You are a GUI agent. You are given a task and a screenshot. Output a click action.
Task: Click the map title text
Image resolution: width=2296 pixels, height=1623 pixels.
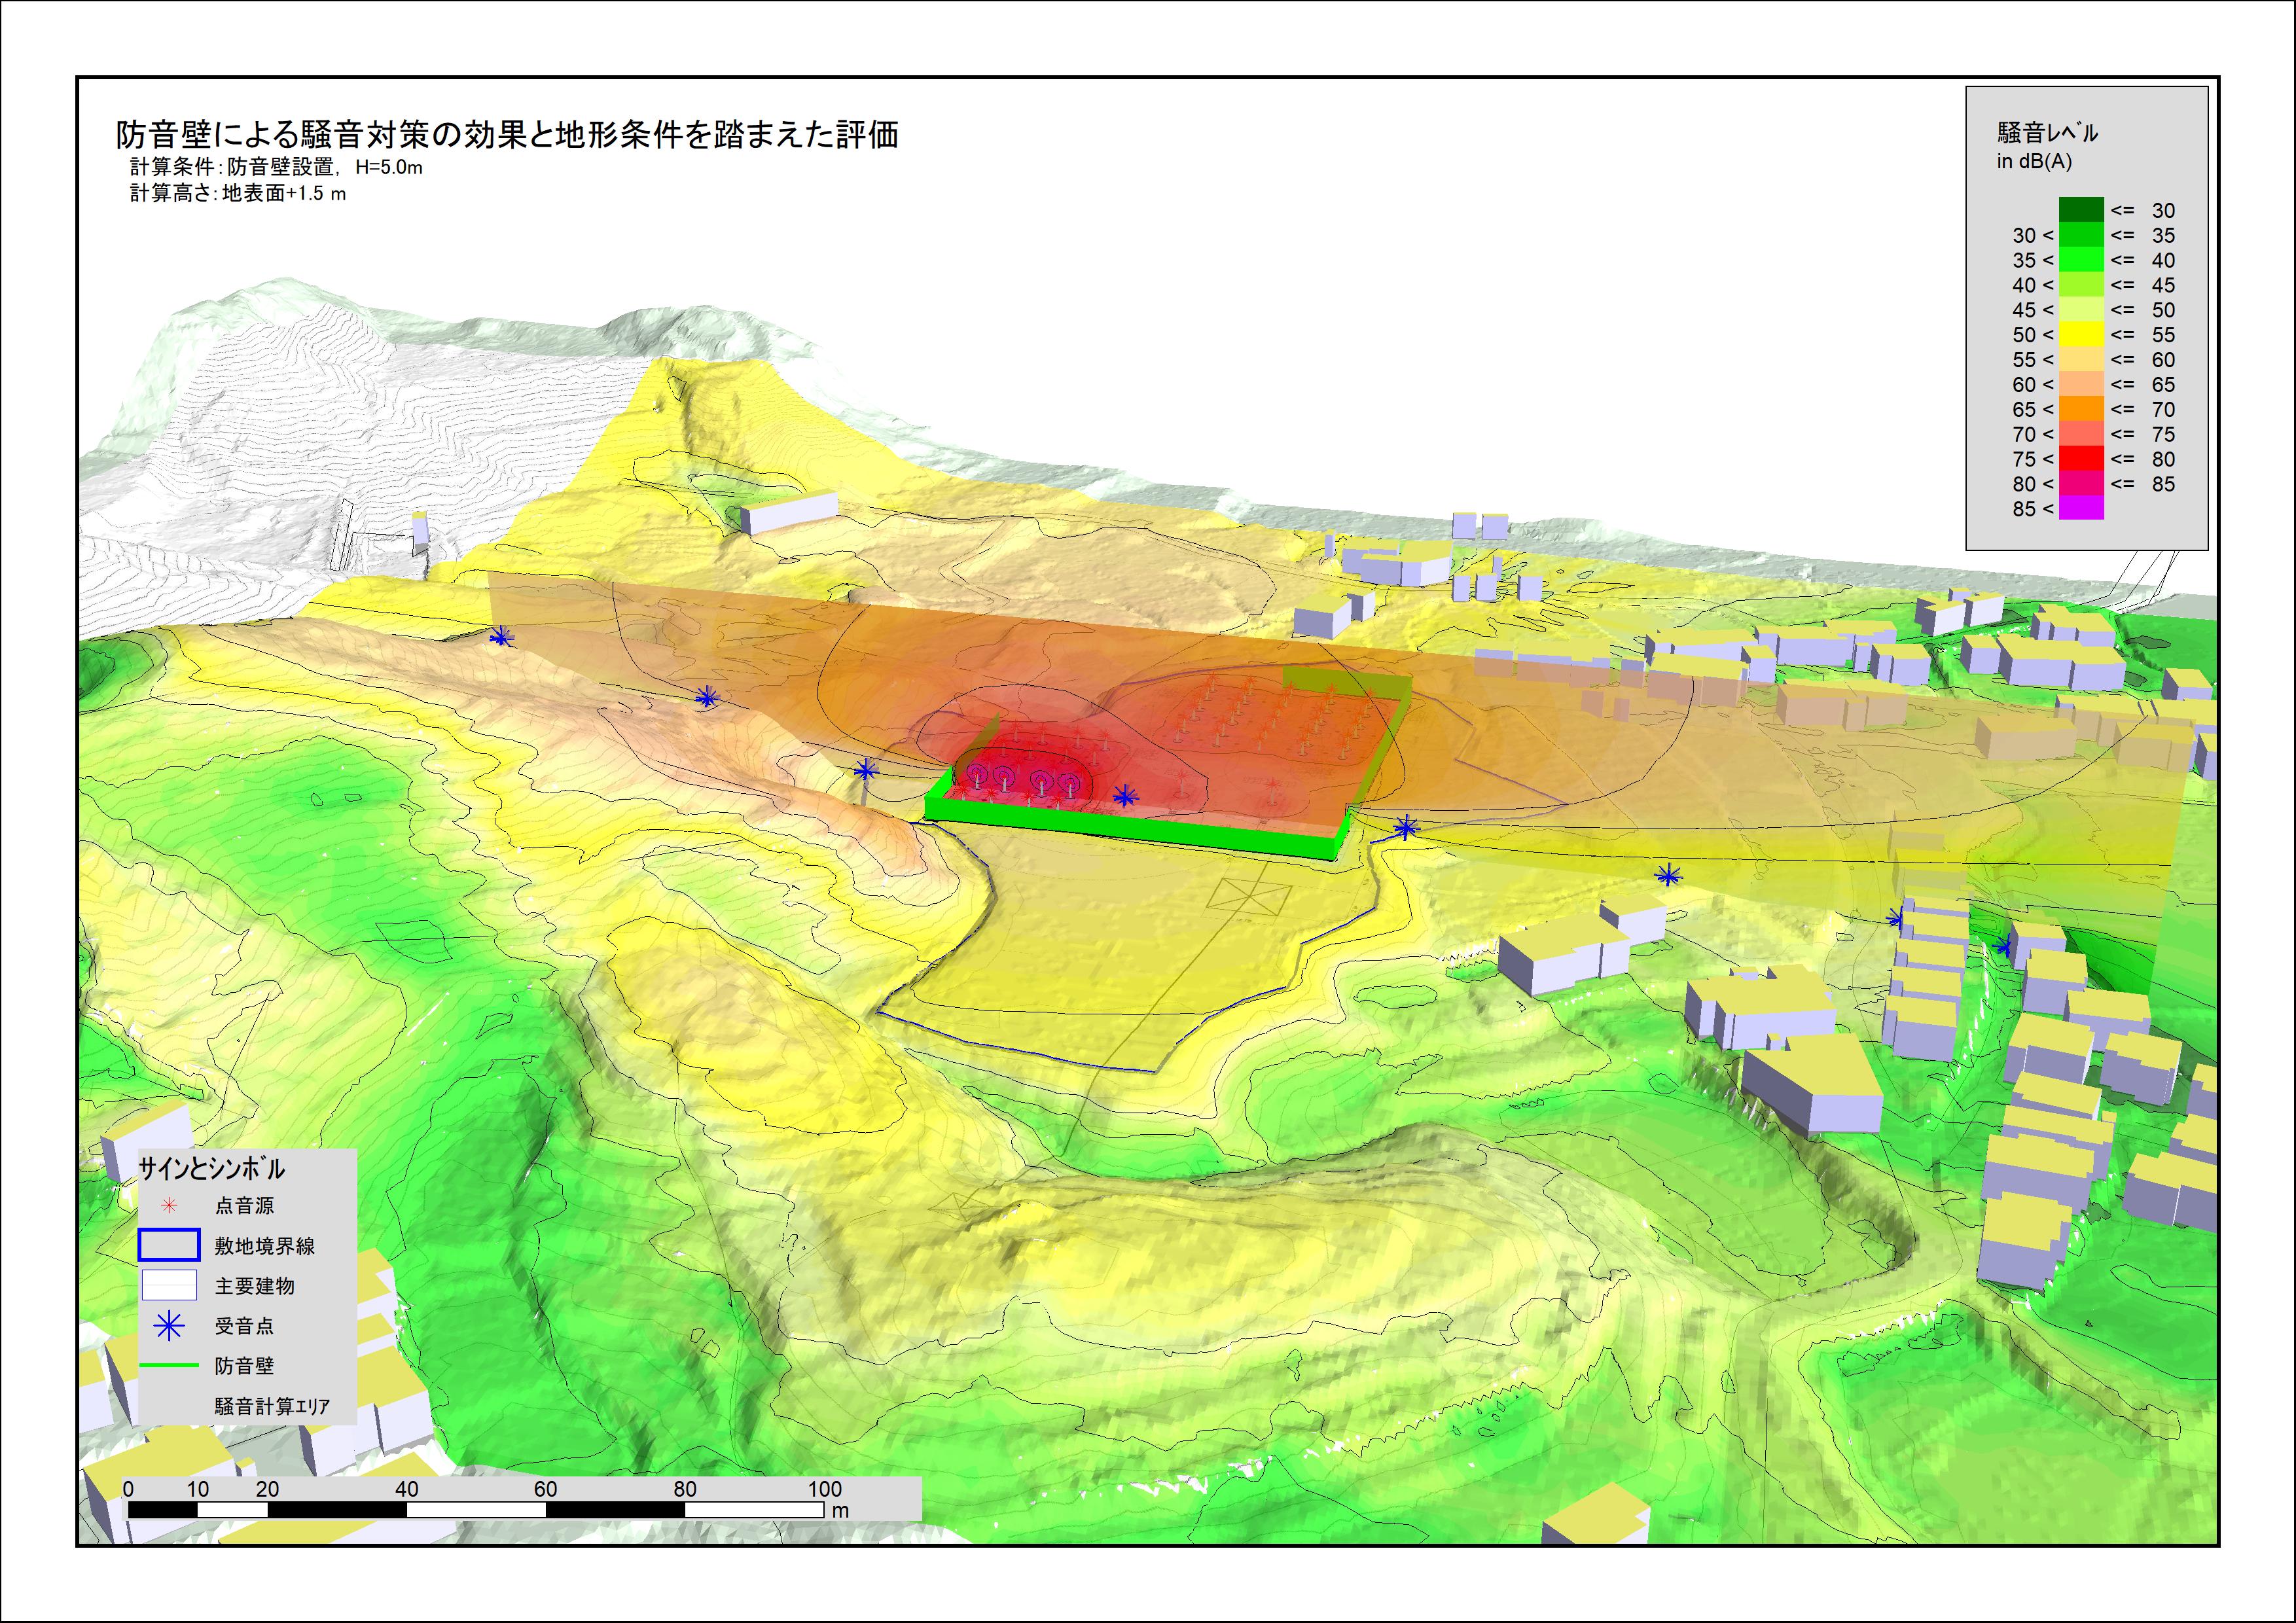tap(508, 134)
